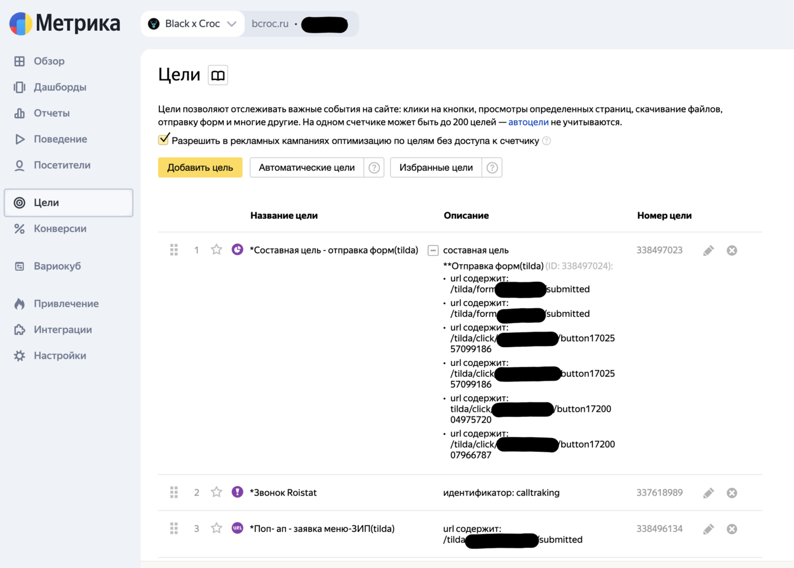
Task: Collapse the составная цель description
Action: [433, 251]
